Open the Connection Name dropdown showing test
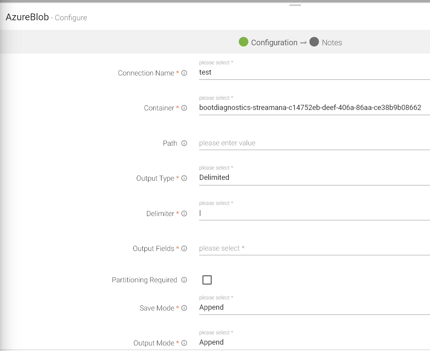 313,73
